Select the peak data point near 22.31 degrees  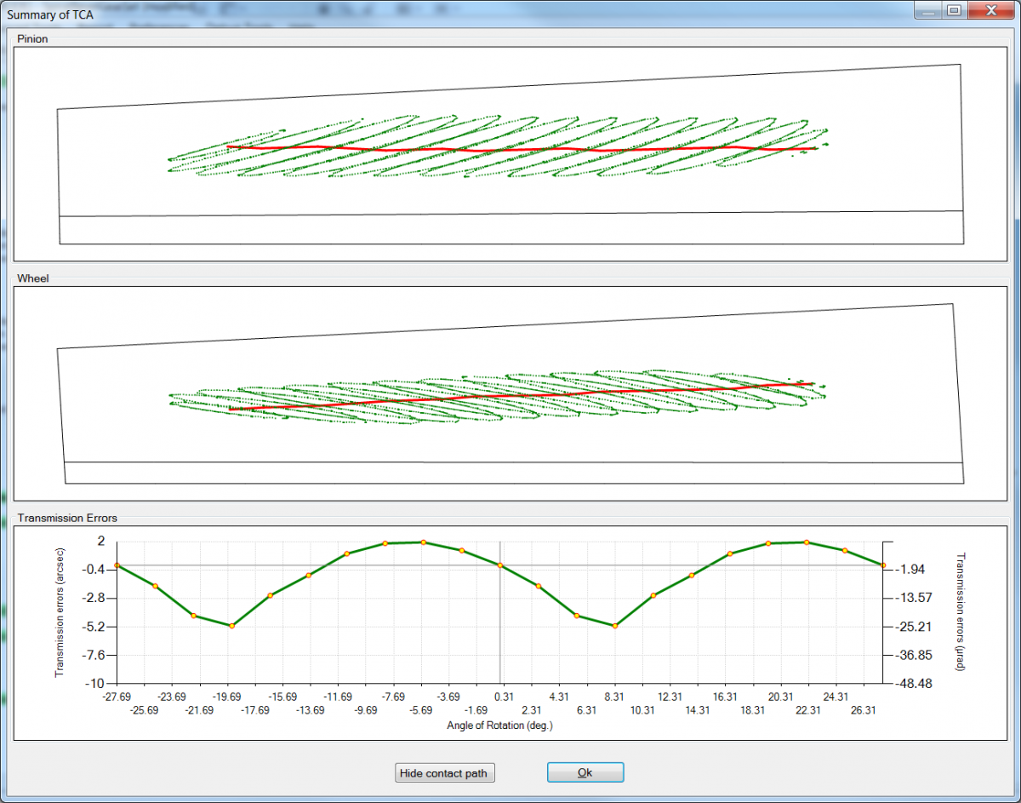point(807,542)
